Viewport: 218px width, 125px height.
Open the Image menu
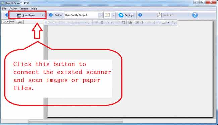click(24, 9)
